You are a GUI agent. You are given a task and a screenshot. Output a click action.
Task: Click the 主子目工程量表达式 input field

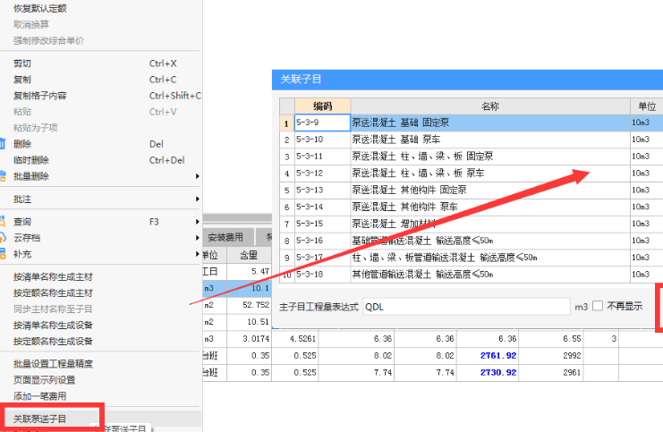coord(466,307)
